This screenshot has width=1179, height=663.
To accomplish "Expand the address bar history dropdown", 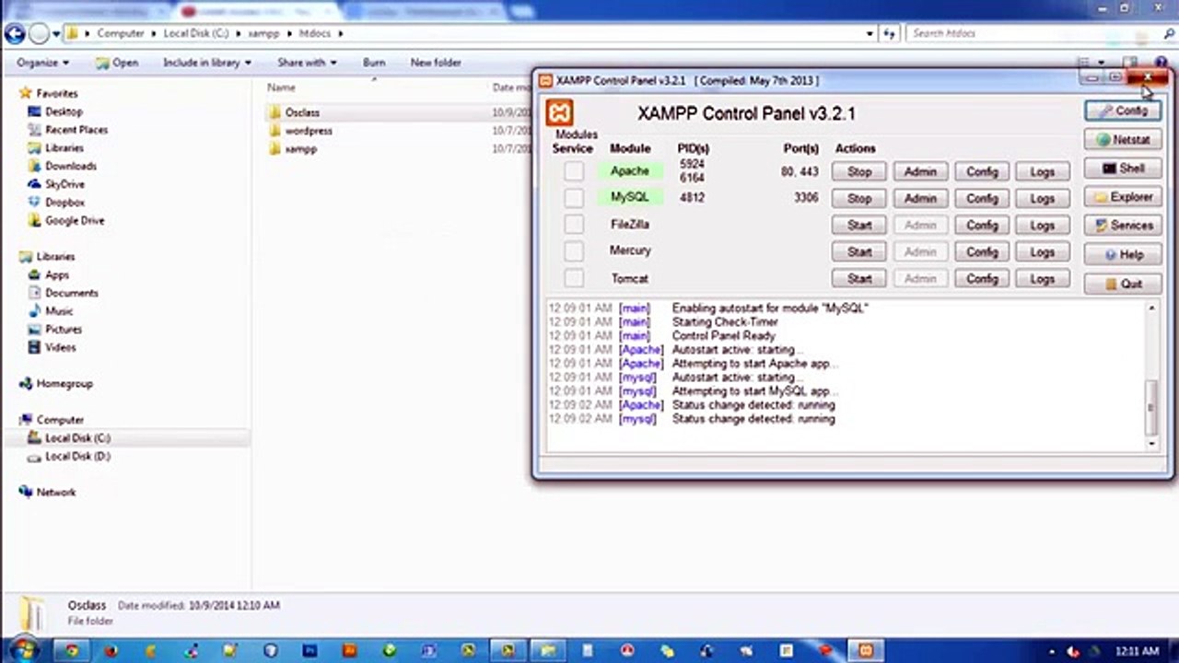I will point(870,33).
